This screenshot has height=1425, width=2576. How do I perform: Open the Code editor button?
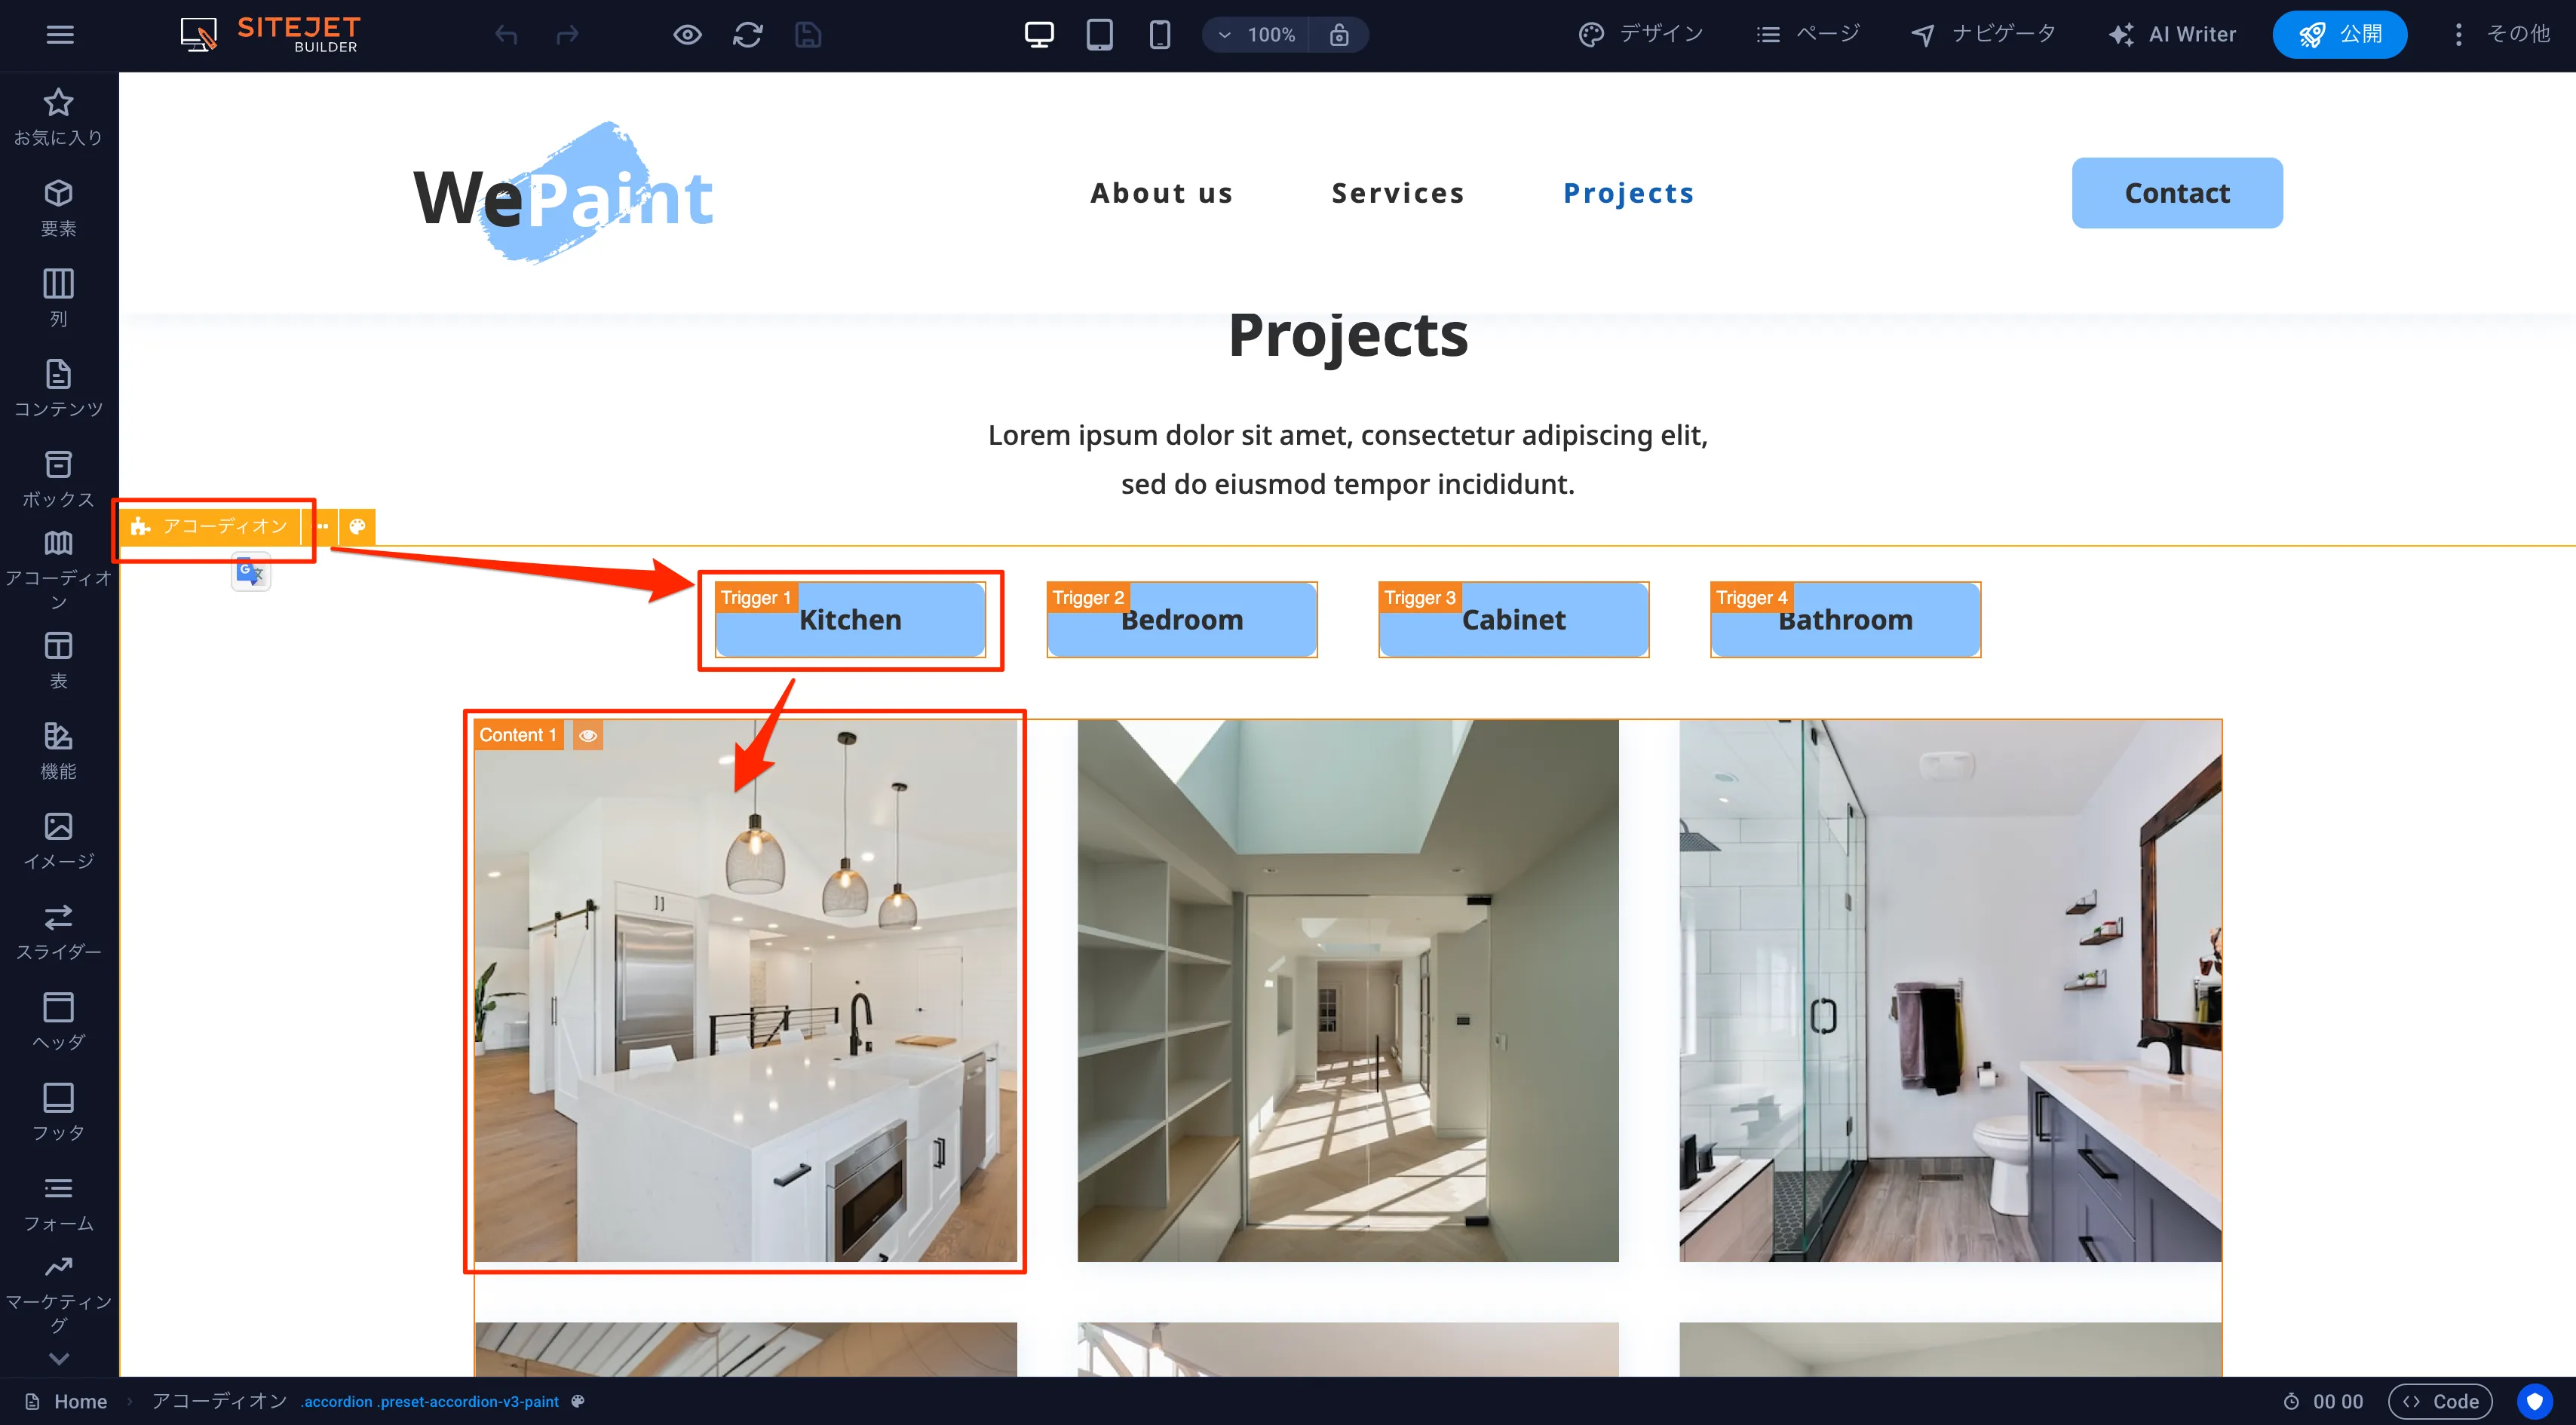coord(2440,1401)
